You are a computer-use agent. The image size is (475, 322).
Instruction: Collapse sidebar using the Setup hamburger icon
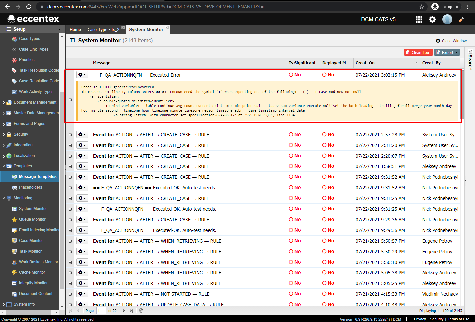[9, 29]
